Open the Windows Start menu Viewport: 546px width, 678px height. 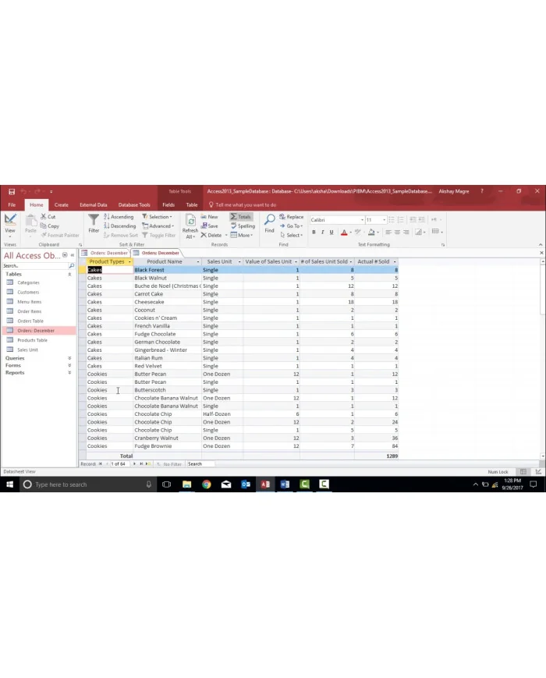[9, 485]
